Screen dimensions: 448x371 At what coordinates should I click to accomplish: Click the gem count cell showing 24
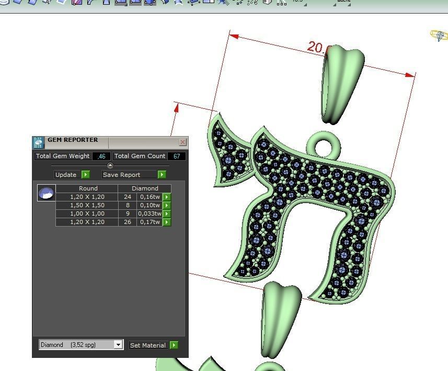coord(128,197)
